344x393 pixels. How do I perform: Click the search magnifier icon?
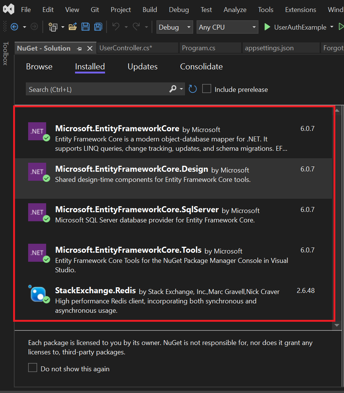[173, 89]
